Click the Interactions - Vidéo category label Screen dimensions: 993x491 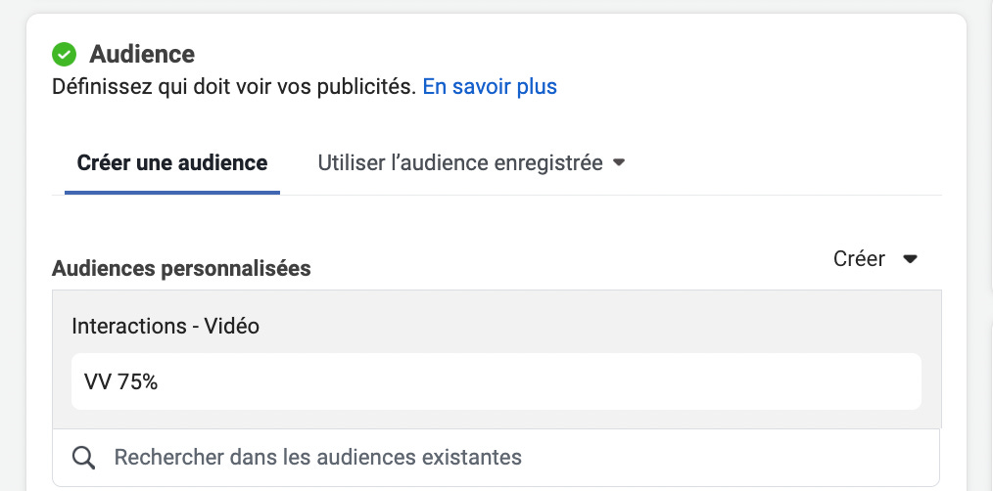click(x=165, y=327)
